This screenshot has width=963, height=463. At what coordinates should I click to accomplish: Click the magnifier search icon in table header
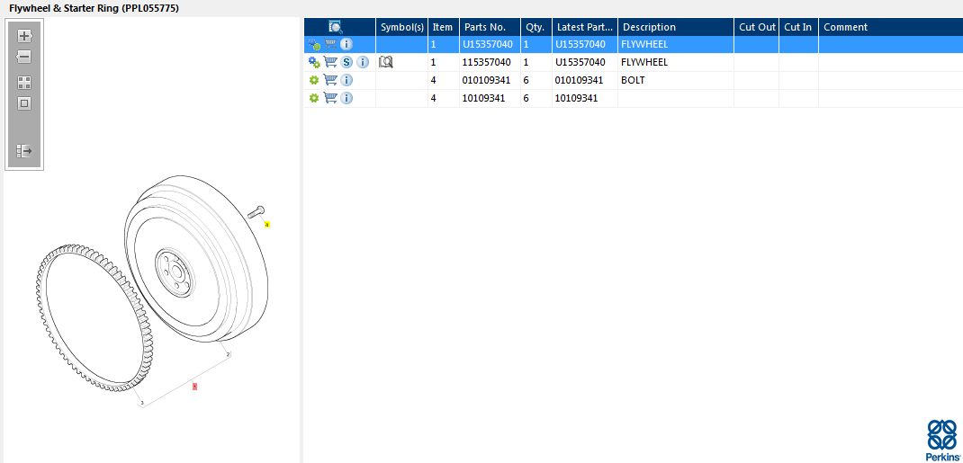pyautogui.click(x=336, y=27)
